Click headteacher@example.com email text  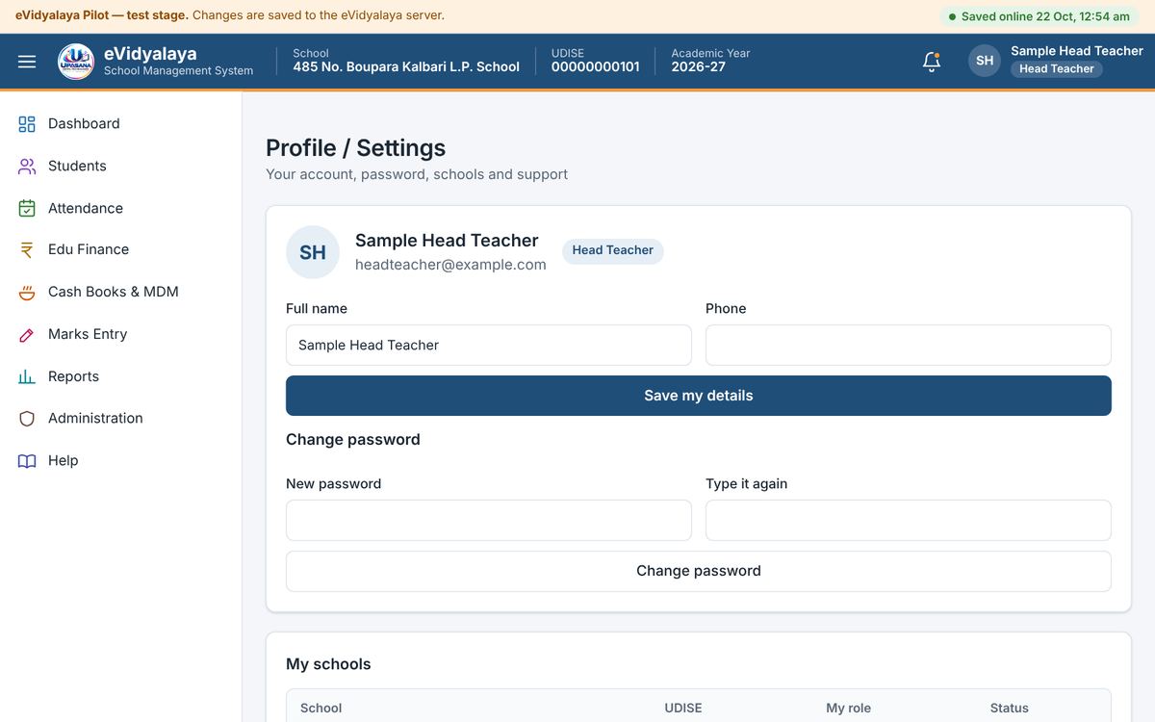click(450, 265)
